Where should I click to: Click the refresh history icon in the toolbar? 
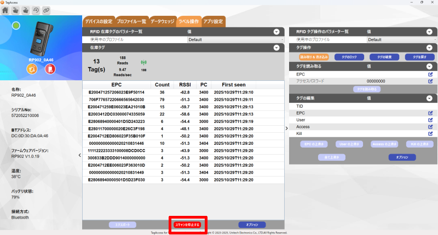coord(36,10)
